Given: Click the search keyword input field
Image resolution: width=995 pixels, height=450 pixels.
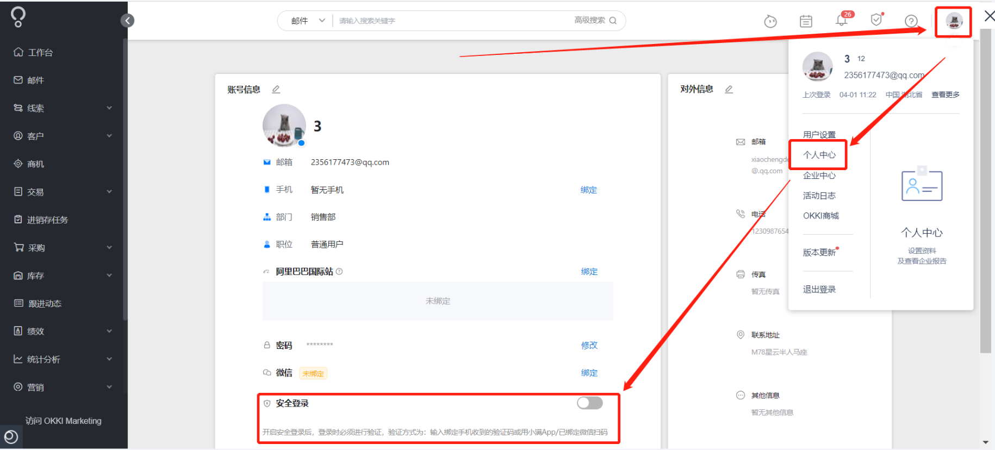Looking at the screenshot, I should pyautogui.click(x=451, y=21).
